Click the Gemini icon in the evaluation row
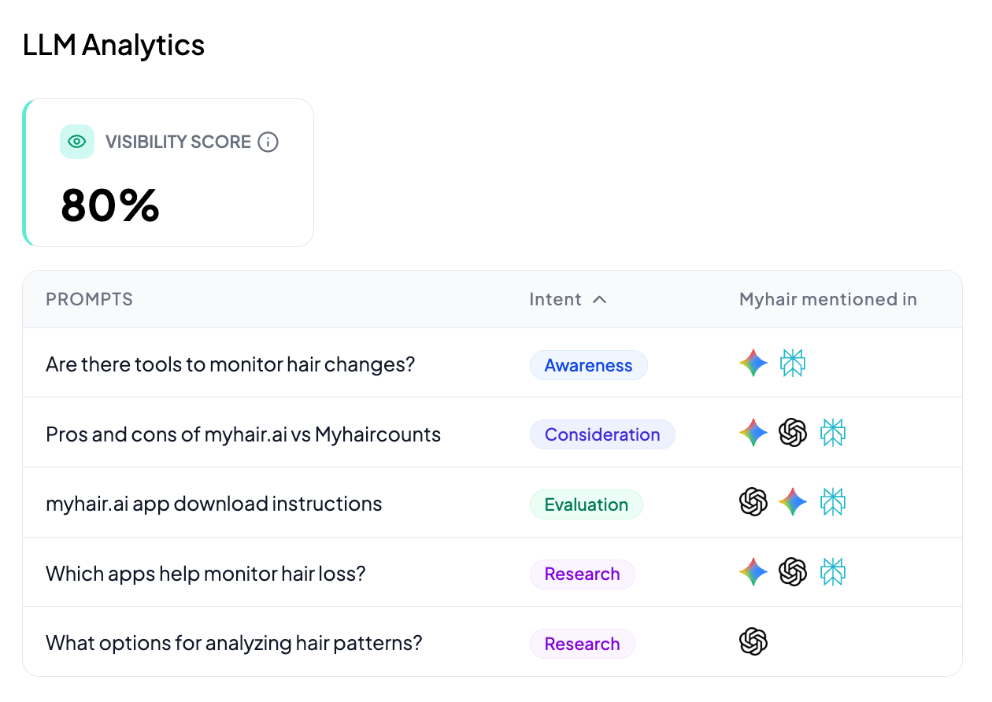 792,502
